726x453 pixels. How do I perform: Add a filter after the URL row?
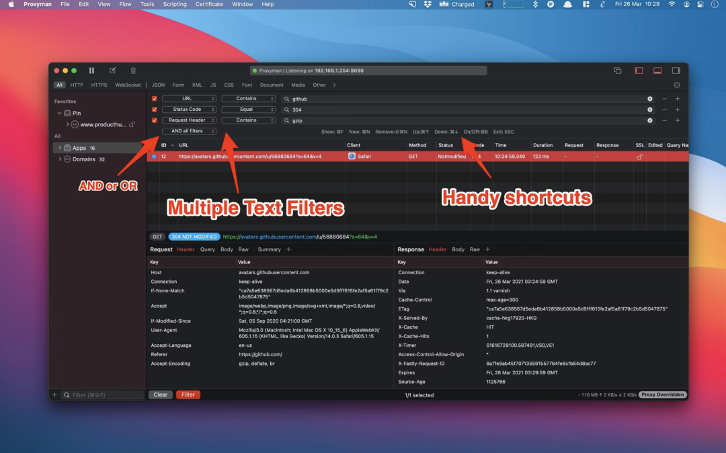(678, 99)
